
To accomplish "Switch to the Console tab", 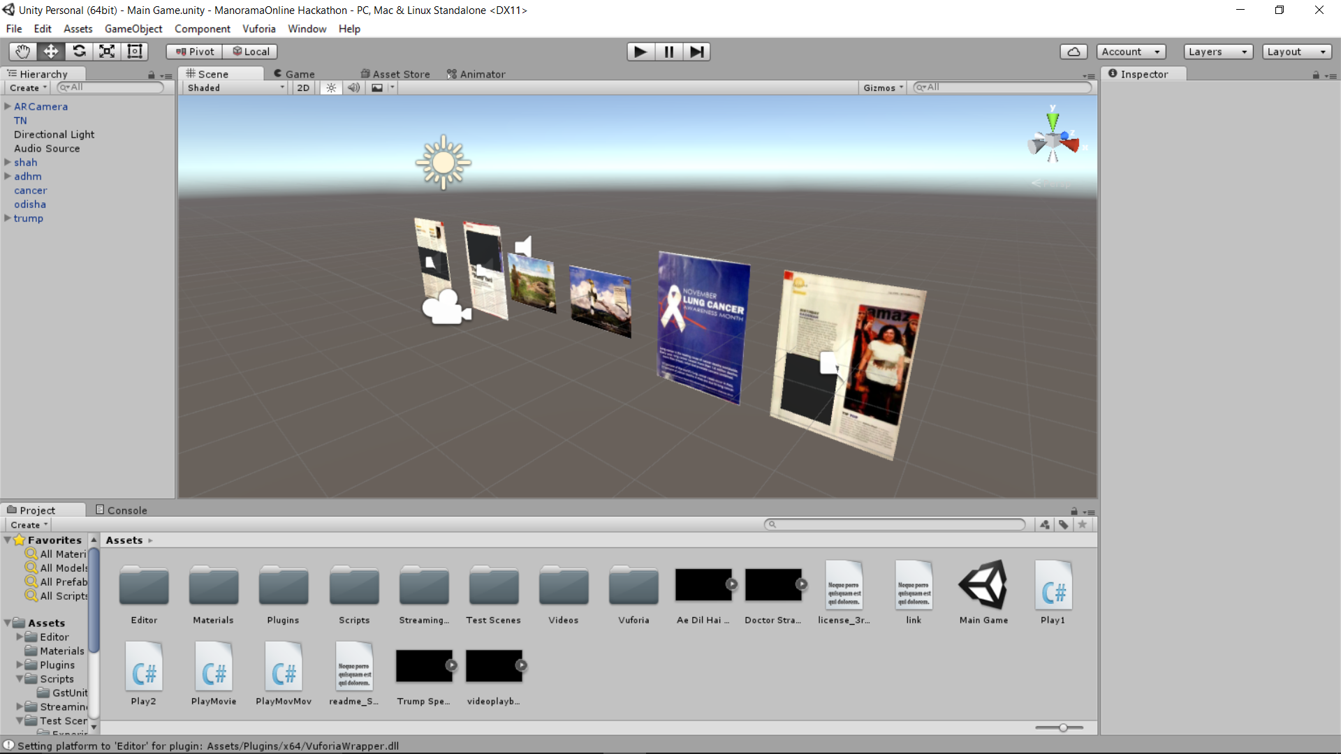I will tap(121, 510).
